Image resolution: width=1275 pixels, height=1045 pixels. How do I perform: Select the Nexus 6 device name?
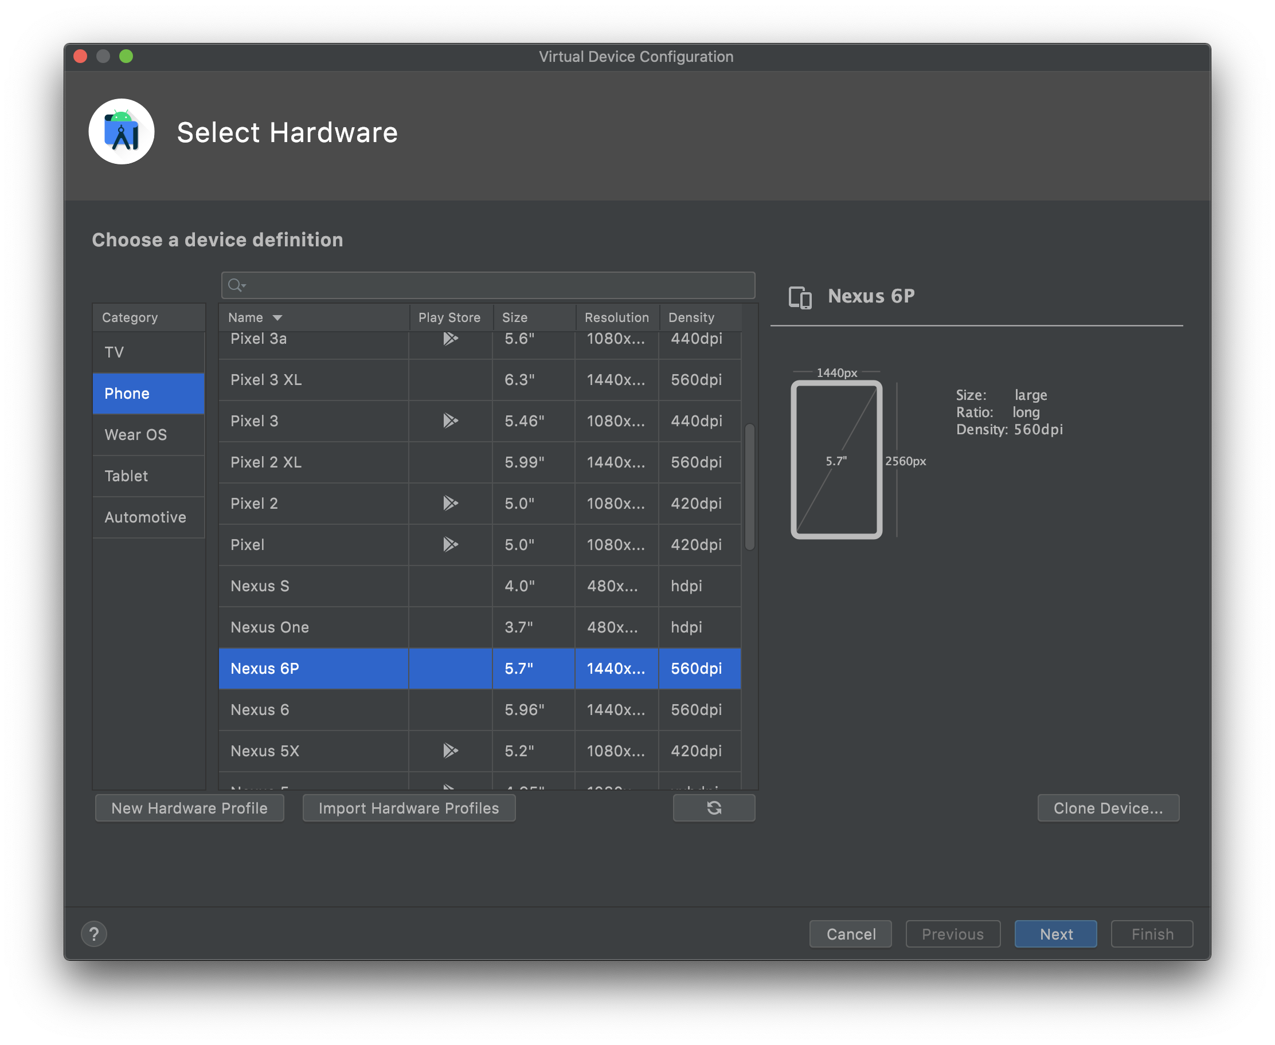(260, 710)
